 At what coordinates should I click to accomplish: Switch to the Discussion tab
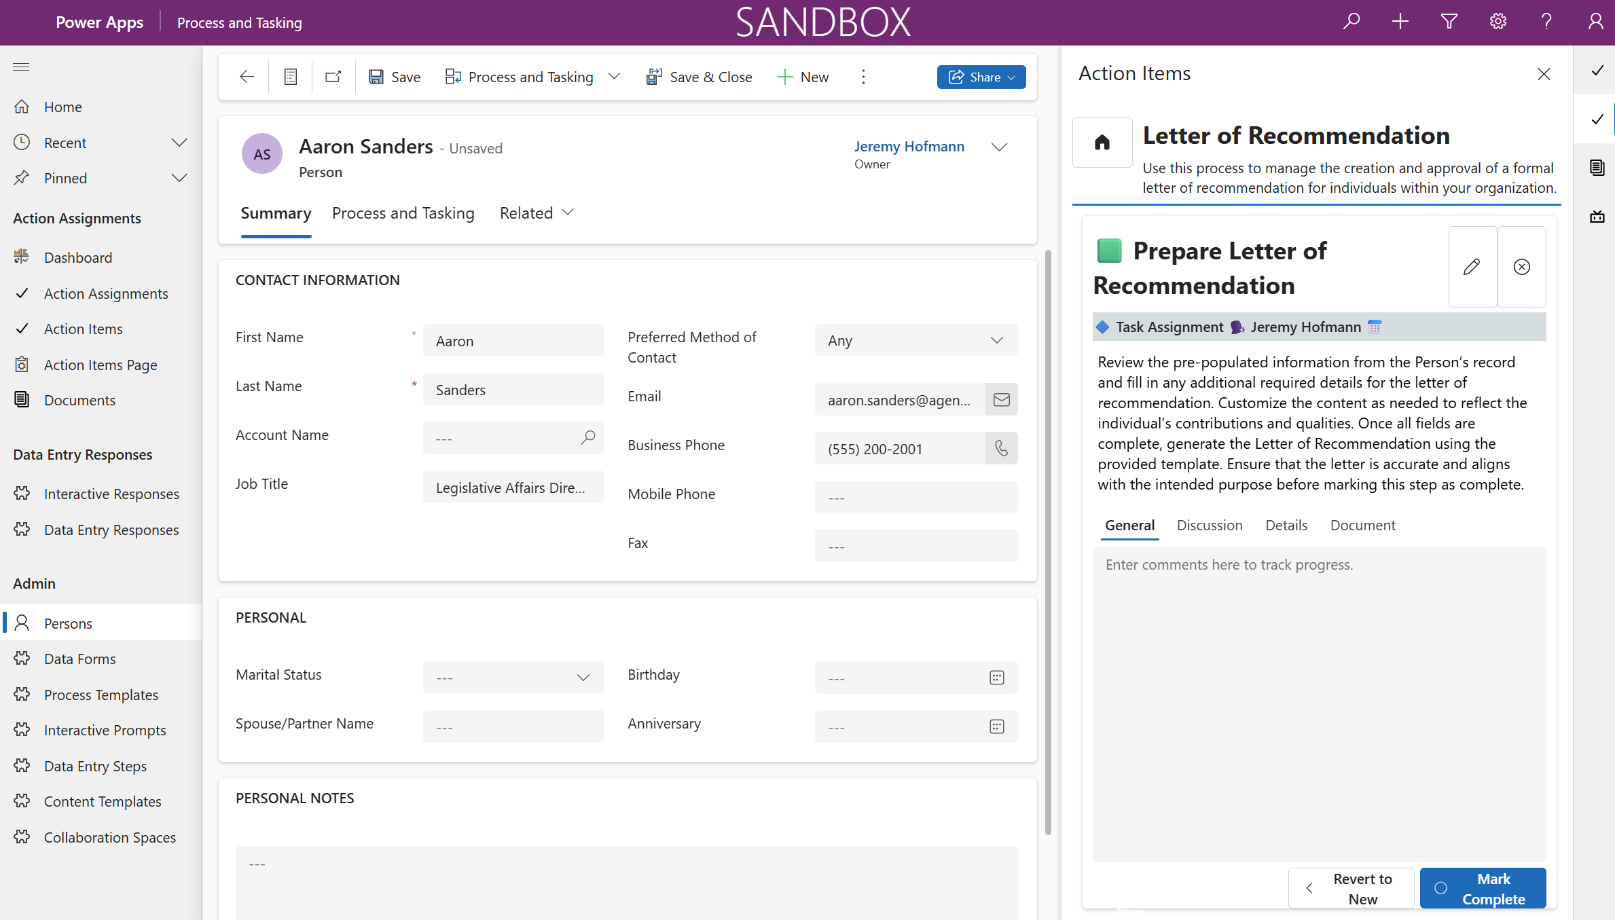1209,525
